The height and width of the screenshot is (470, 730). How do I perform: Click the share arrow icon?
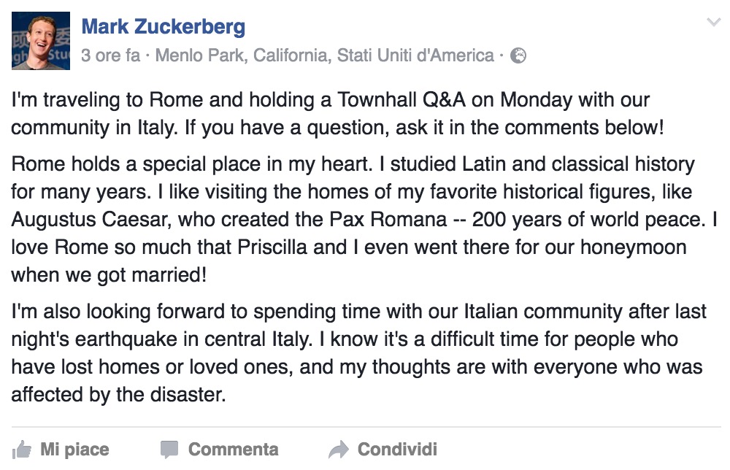point(339,449)
